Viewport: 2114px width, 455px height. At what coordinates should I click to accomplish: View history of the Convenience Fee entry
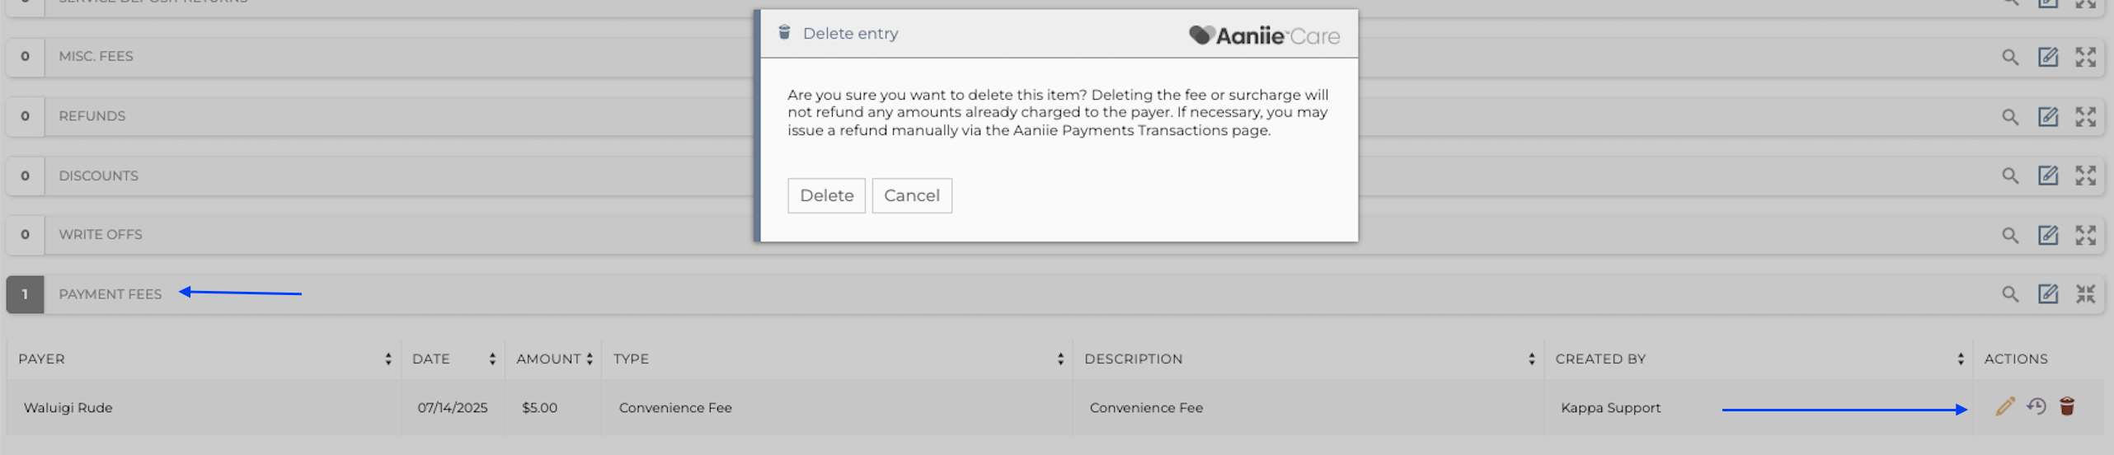pyautogui.click(x=2036, y=406)
